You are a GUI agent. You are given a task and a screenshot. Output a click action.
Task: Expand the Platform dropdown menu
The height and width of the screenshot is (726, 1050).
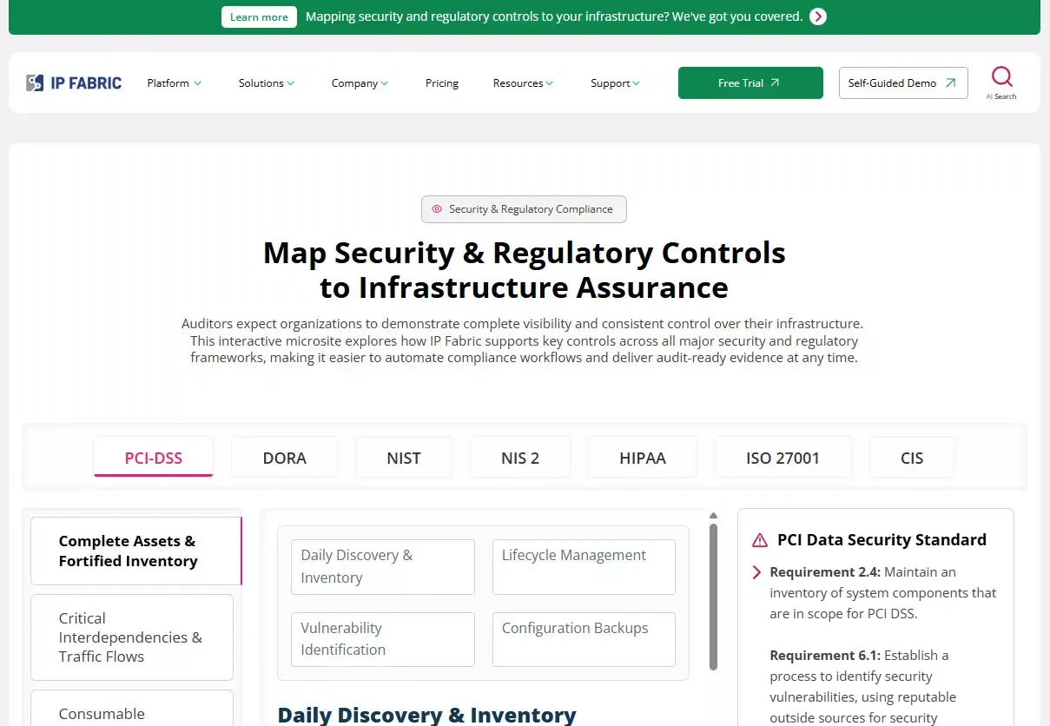(174, 83)
